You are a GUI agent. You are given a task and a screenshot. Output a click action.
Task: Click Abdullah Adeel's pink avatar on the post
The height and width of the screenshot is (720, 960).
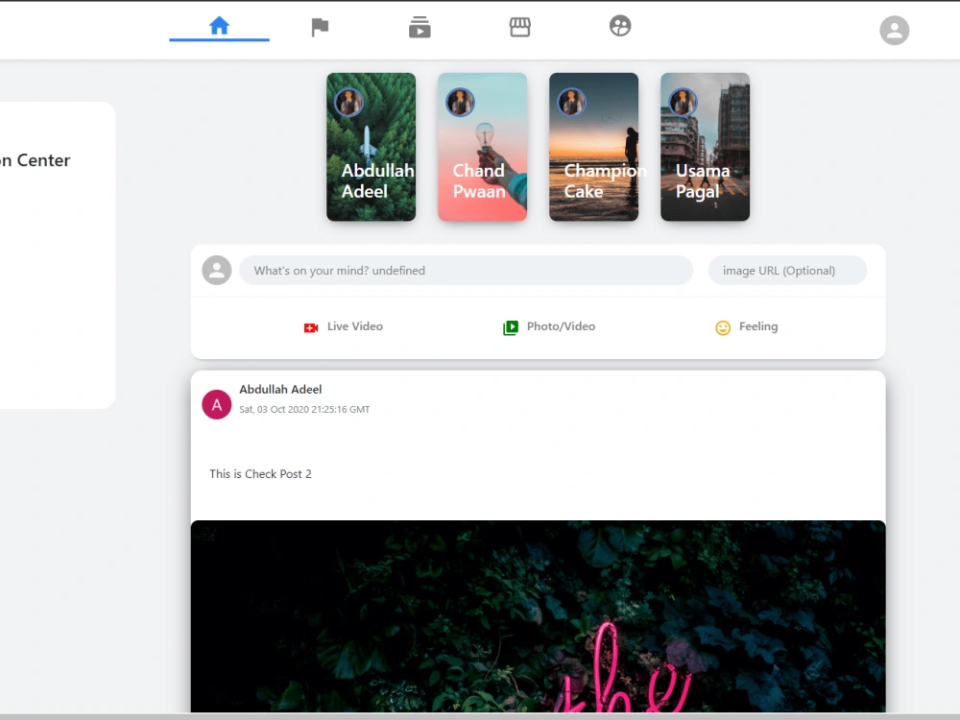216,404
